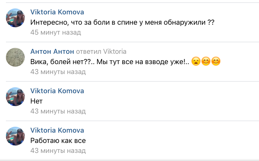Open the Антон Антон author name link
The image size is (259, 161).
click(x=52, y=51)
